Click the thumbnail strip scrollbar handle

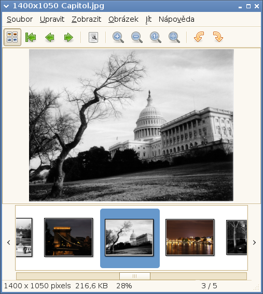click(135, 276)
